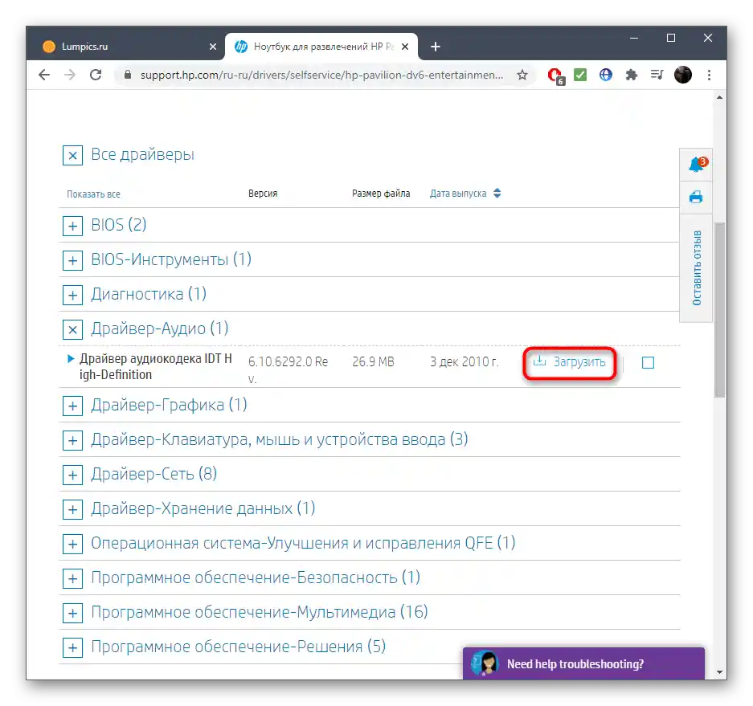Expand Операционная система-Улучшения и исправления QFE
The width and height of the screenshot is (753, 706).
point(72,544)
